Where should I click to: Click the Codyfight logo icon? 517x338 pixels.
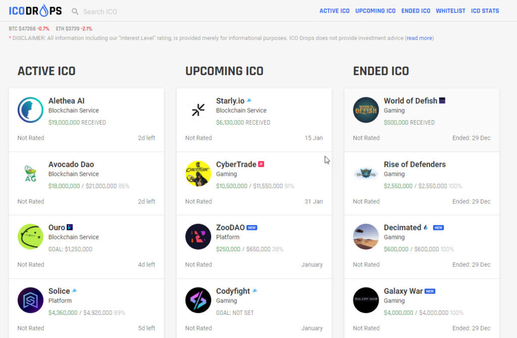click(x=198, y=300)
